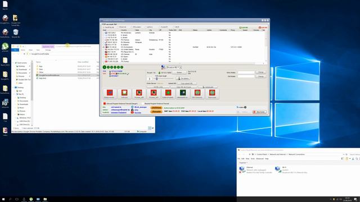Toggle Allowed Program Windows Firewall checkbox
The height and width of the screenshot is (202, 360).
[105, 103]
